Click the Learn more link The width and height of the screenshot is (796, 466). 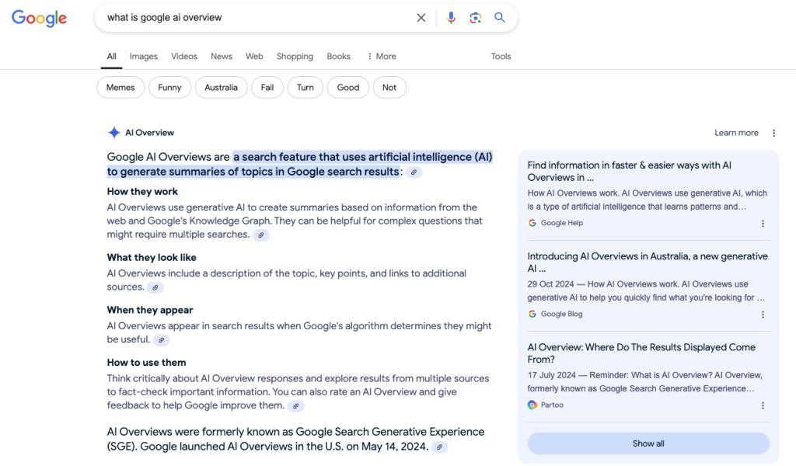[x=736, y=133]
